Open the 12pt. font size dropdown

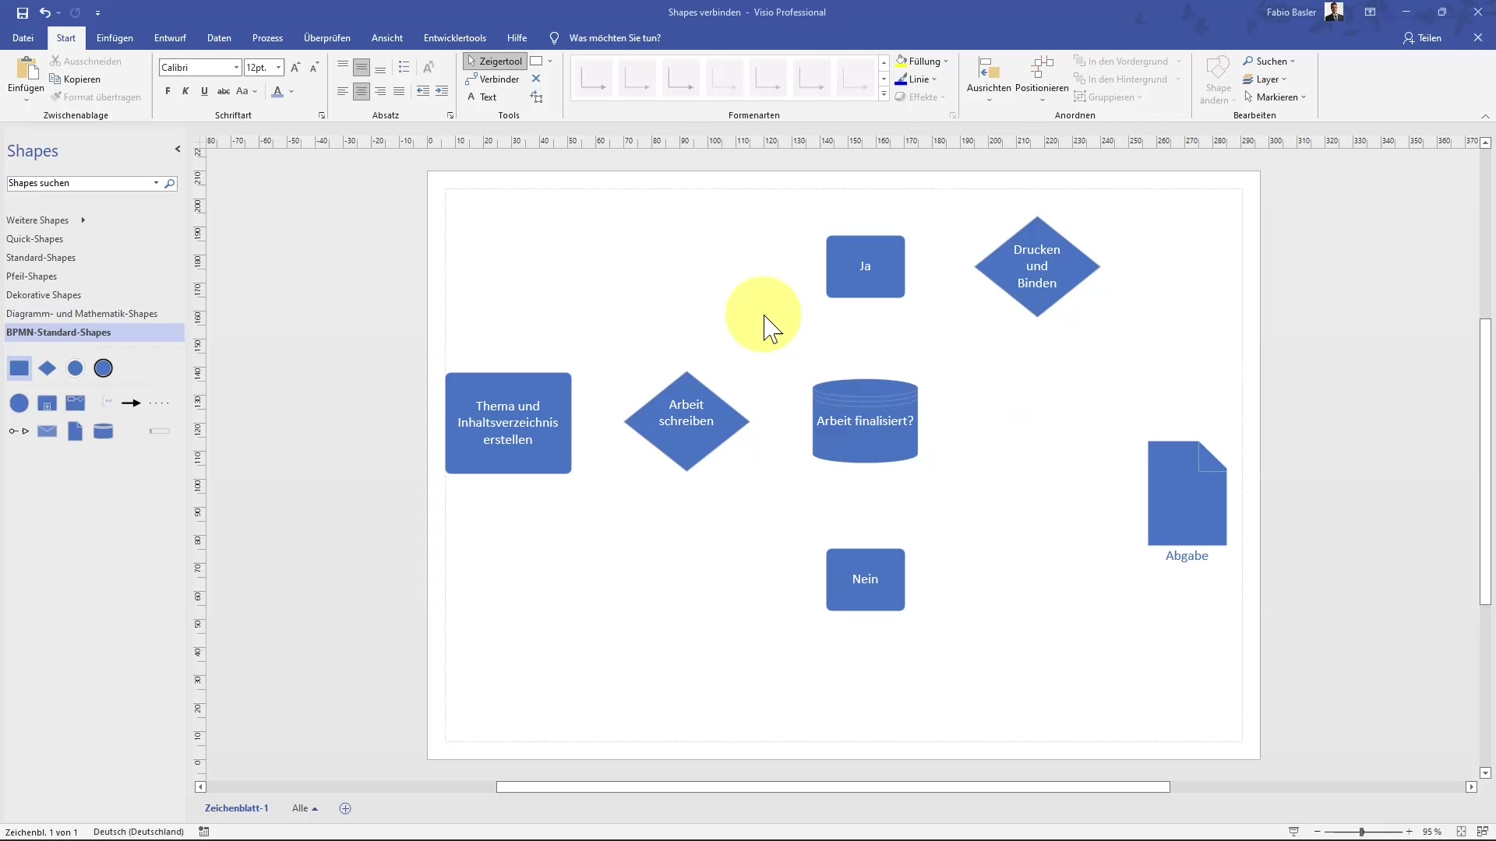coord(278,68)
